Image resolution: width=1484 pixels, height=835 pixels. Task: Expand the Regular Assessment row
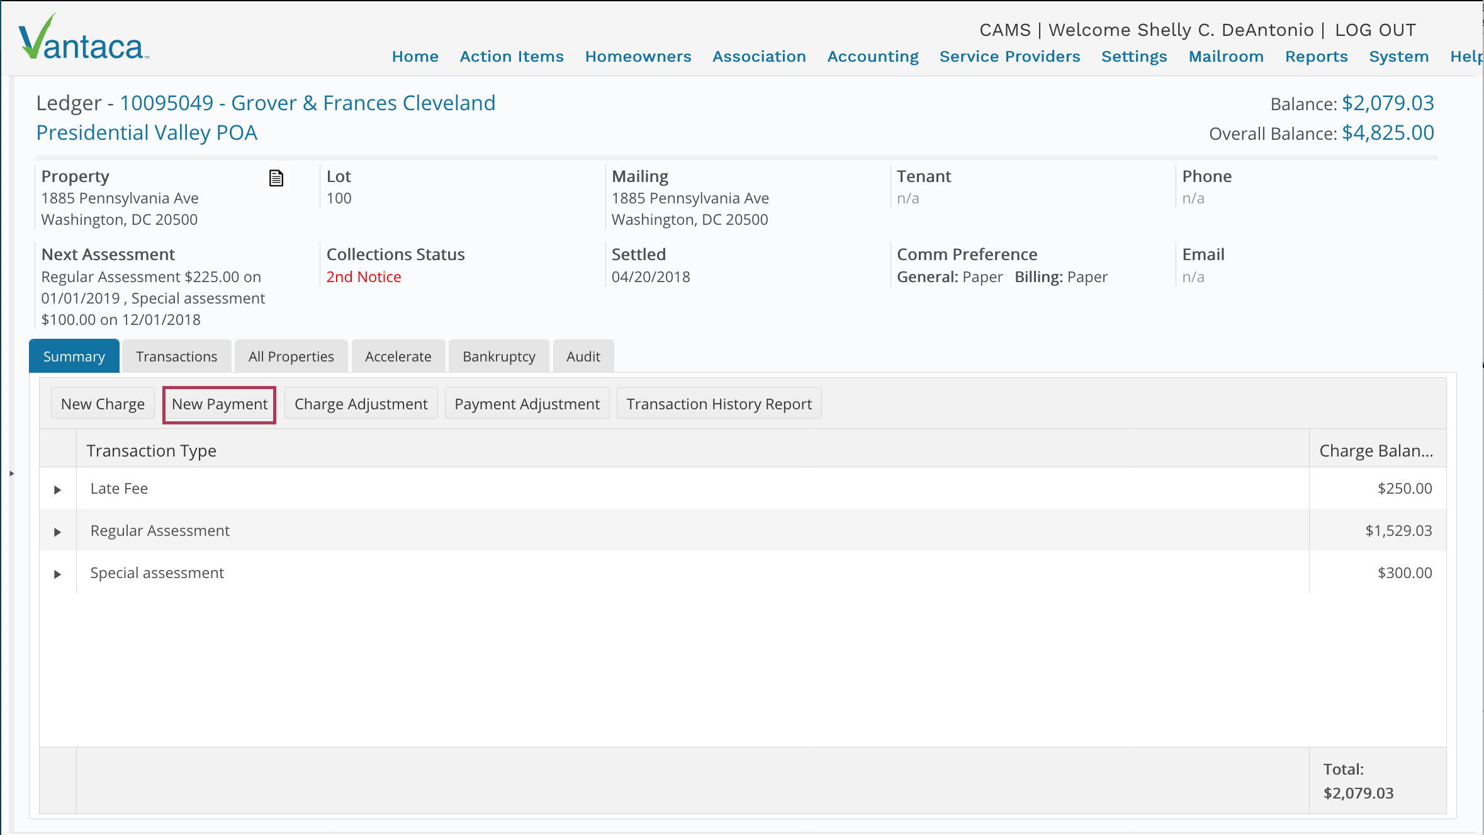tap(57, 532)
